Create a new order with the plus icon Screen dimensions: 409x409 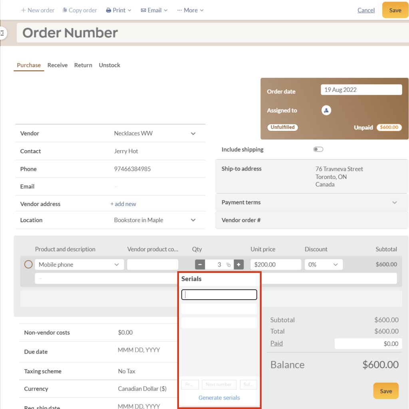(24, 10)
